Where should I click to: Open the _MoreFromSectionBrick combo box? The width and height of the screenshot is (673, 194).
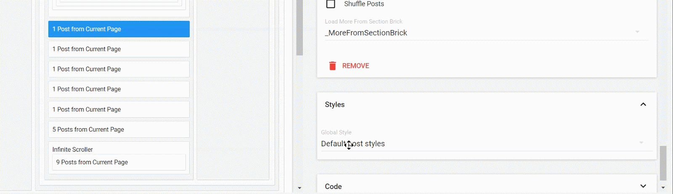point(480,33)
